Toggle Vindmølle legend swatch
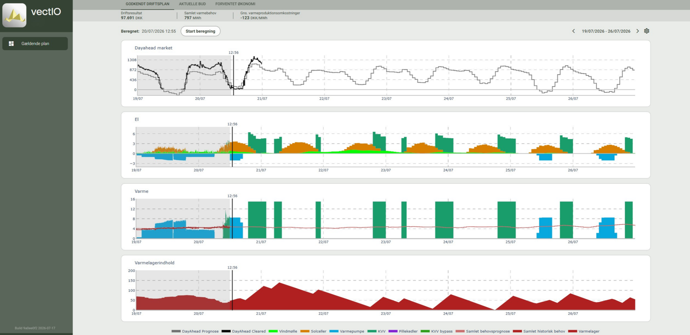The image size is (690, 335). [273, 331]
